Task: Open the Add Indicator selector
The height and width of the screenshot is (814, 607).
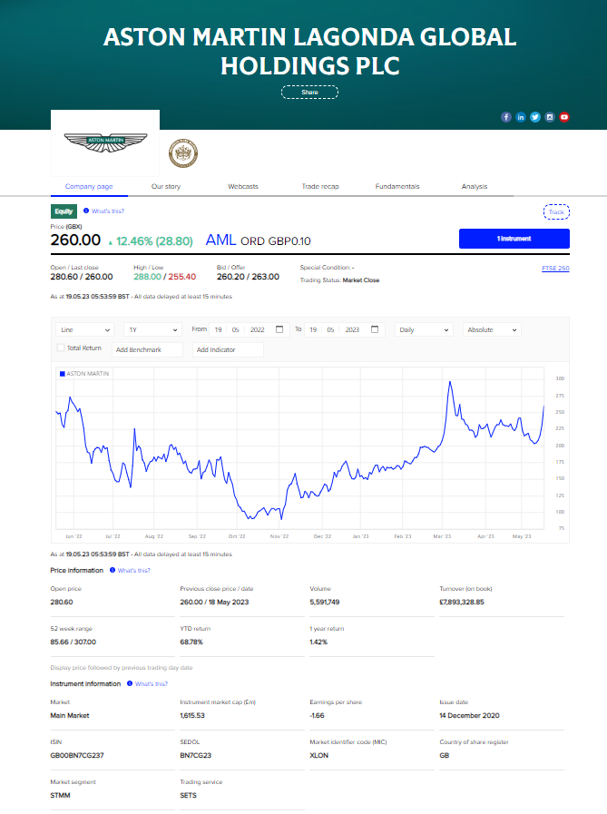Action: click(x=228, y=350)
